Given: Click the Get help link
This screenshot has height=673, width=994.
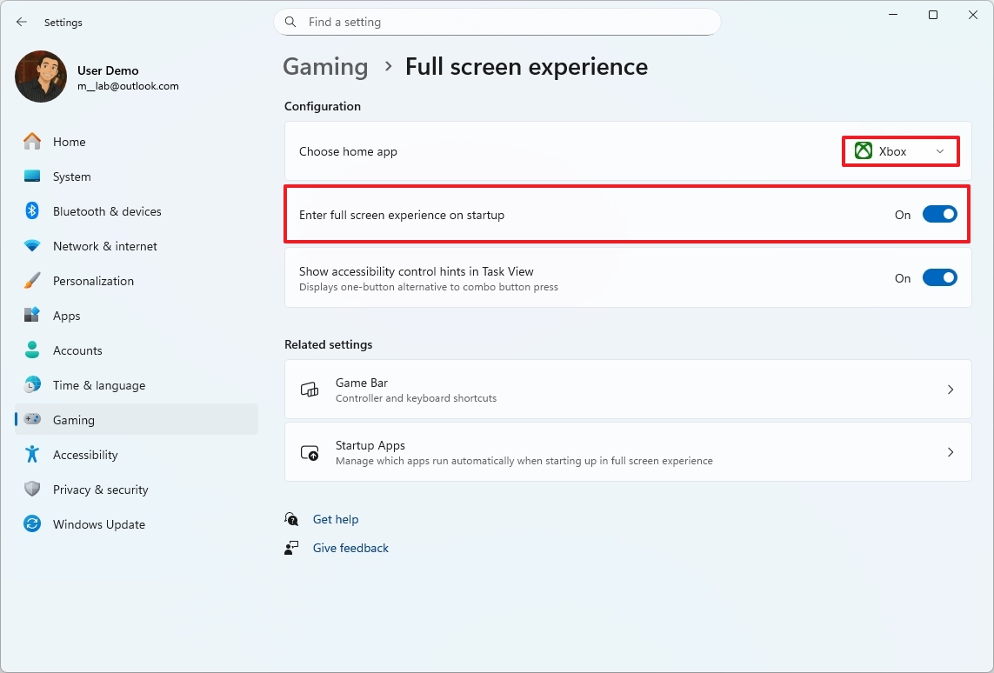Looking at the screenshot, I should (336, 519).
